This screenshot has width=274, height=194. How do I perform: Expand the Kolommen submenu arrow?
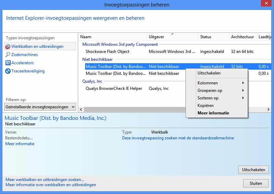coord(243,83)
